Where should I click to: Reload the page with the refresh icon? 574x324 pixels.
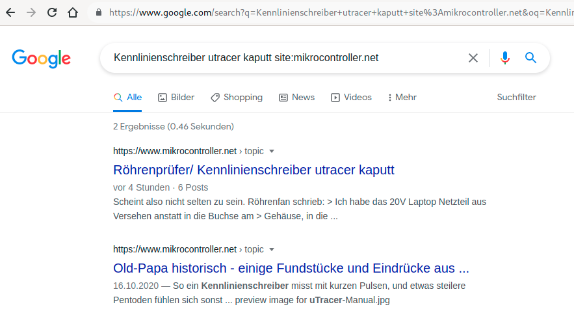coord(52,12)
